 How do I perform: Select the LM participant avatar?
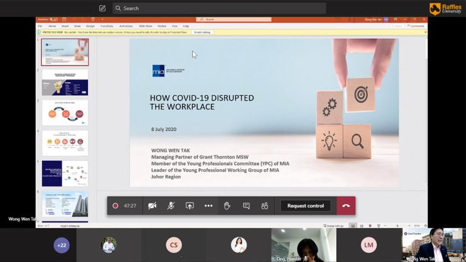pyautogui.click(x=368, y=244)
